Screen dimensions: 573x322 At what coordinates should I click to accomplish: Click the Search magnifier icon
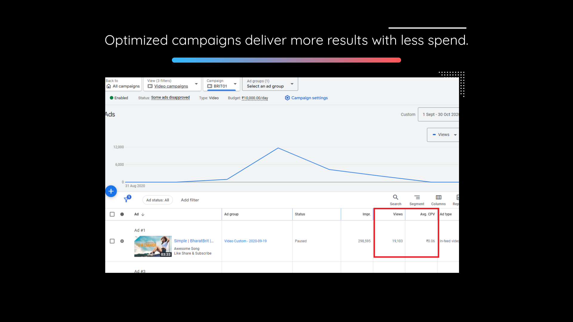[x=395, y=197]
